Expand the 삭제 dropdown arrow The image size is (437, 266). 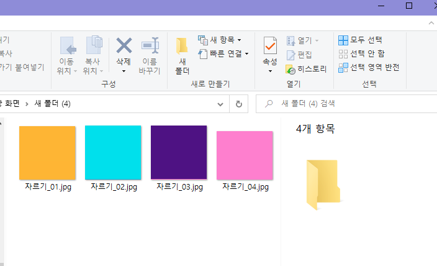pos(124,71)
